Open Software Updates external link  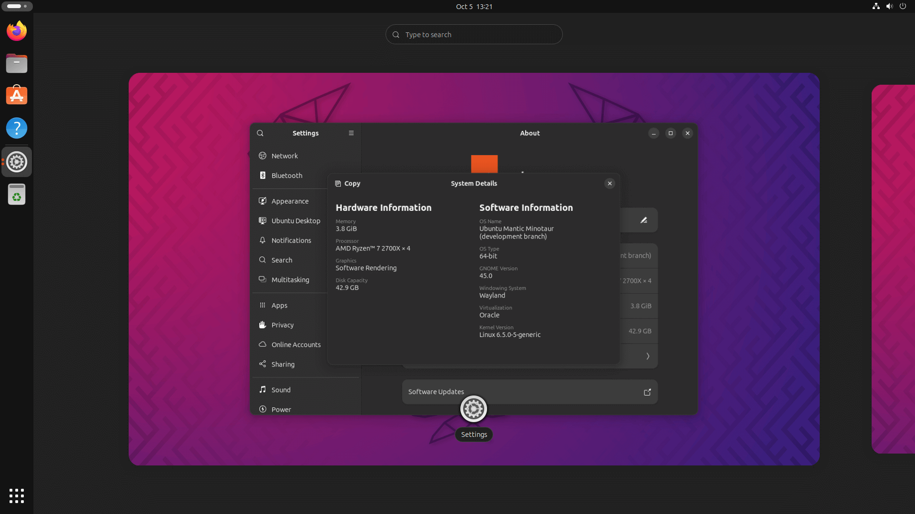[647, 391]
